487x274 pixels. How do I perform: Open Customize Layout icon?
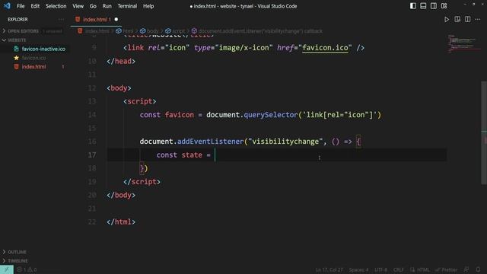click(x=444, y=6)
